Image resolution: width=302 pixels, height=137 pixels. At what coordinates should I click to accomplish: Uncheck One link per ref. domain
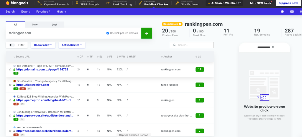point(108,33)
